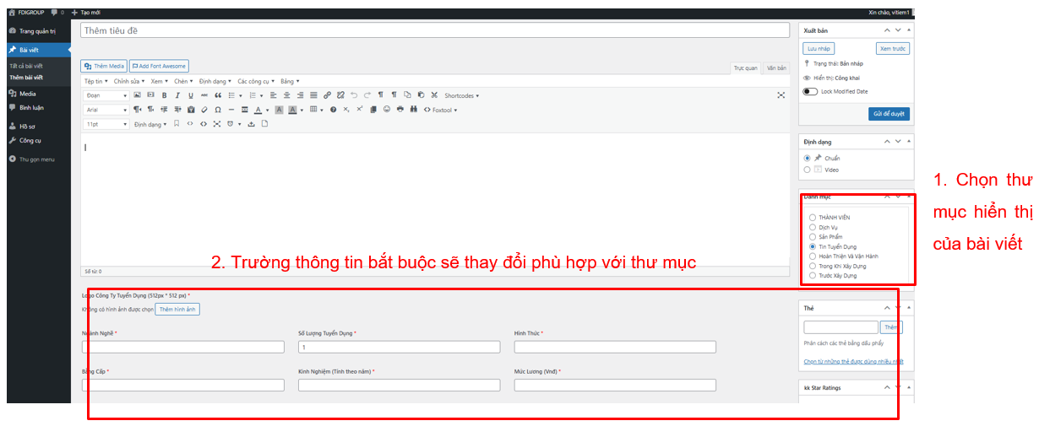Click the emoticon smiley icon
Viewport: 1039px width, 437px height.
click(387, 110)
